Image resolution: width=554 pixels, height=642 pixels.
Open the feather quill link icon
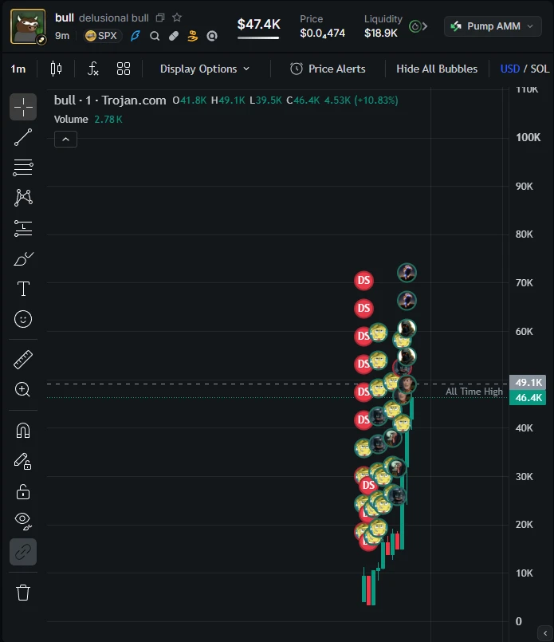(135, 36)
